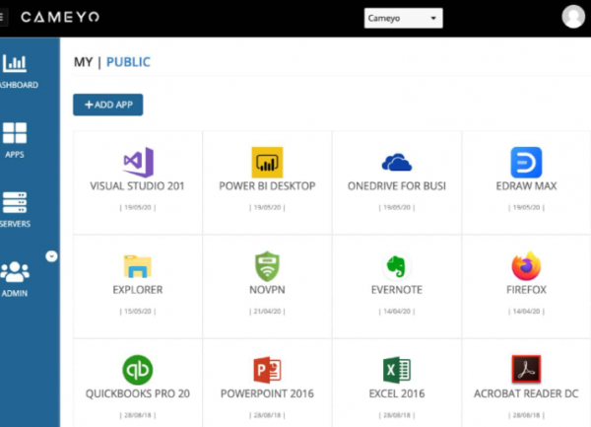Image resolution: width=591 pixels, height=427 pixels.
Task: Open the user profile avatar
Action: (573, 17)
